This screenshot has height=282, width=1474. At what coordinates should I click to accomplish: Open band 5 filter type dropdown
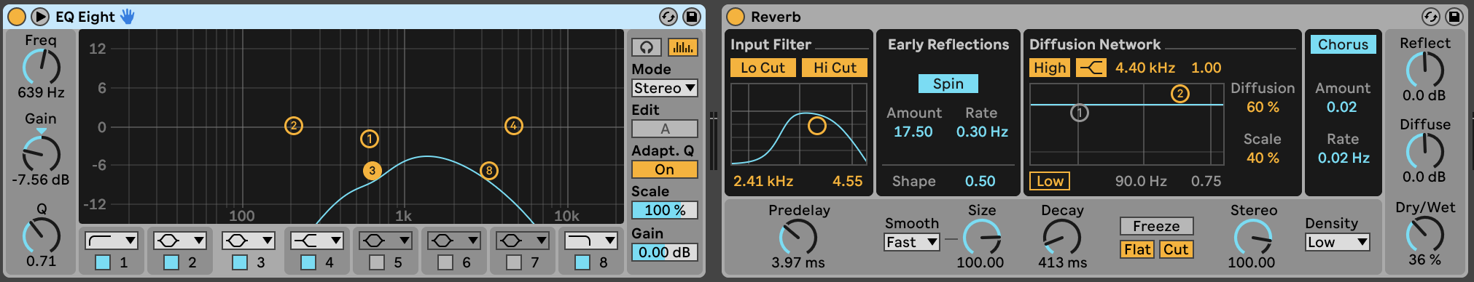tap(386, 240)
